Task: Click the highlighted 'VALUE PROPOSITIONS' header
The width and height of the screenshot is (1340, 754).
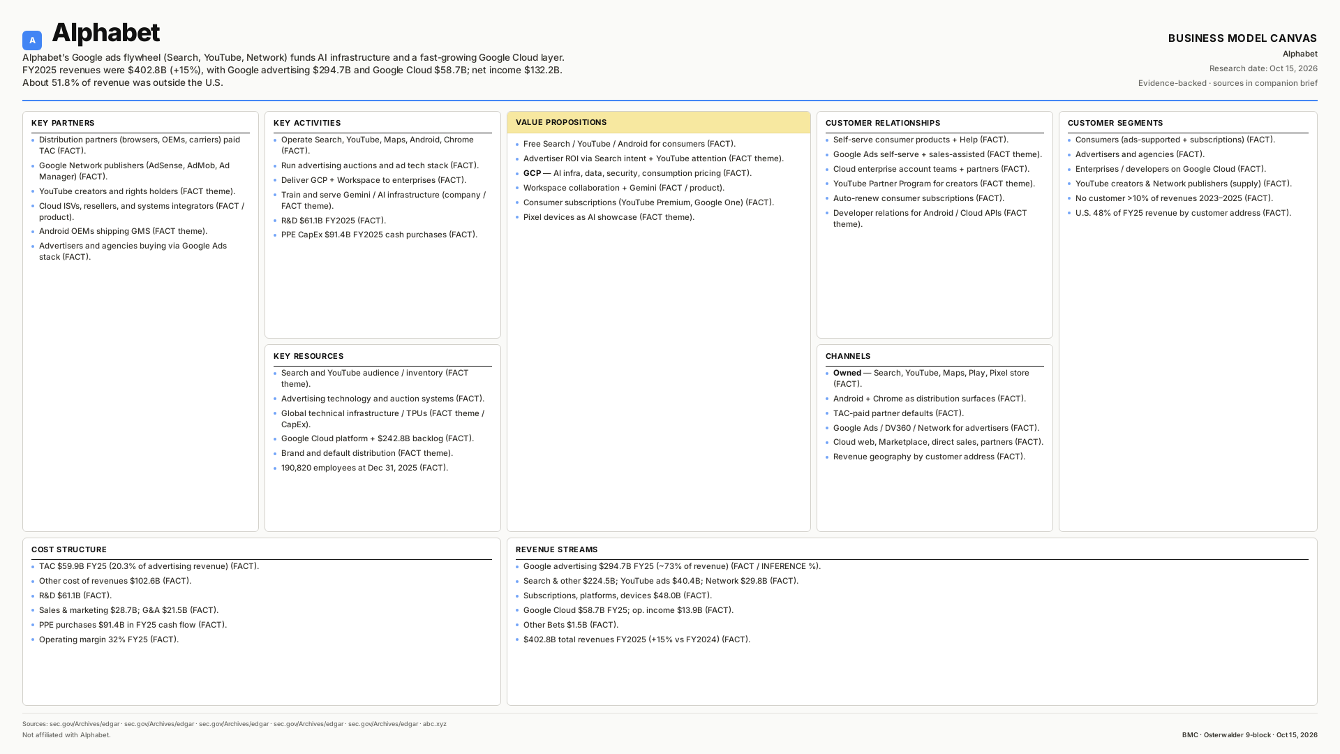Action: tap(658, 122)
